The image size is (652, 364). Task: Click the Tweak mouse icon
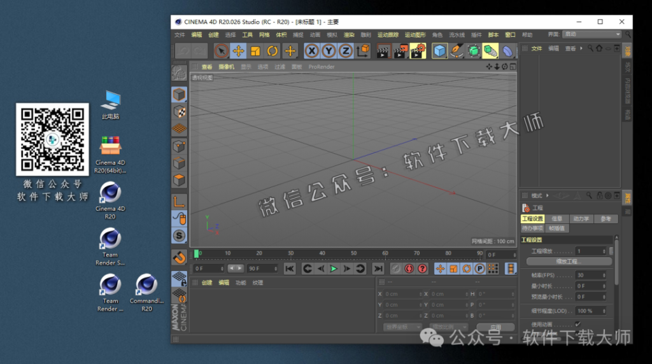179,218
